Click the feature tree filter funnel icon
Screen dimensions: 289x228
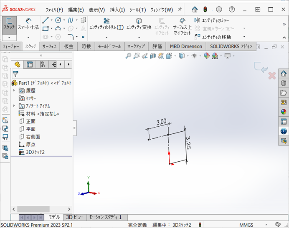pyautogui.click(x=15, y=74)
